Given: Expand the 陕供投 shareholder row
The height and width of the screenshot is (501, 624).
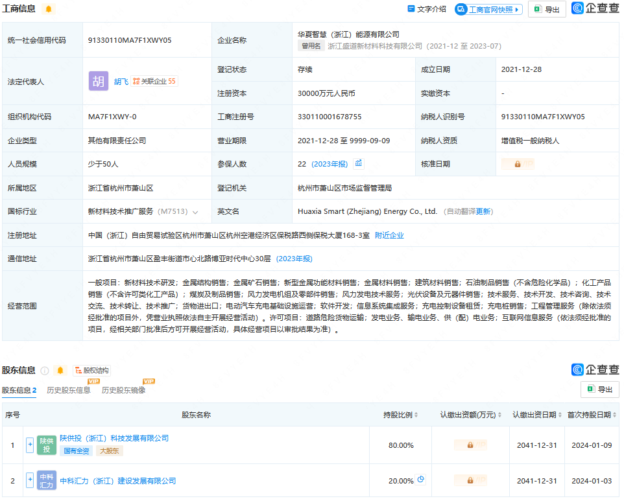Looking at the screenshot, I should [30, 445].
